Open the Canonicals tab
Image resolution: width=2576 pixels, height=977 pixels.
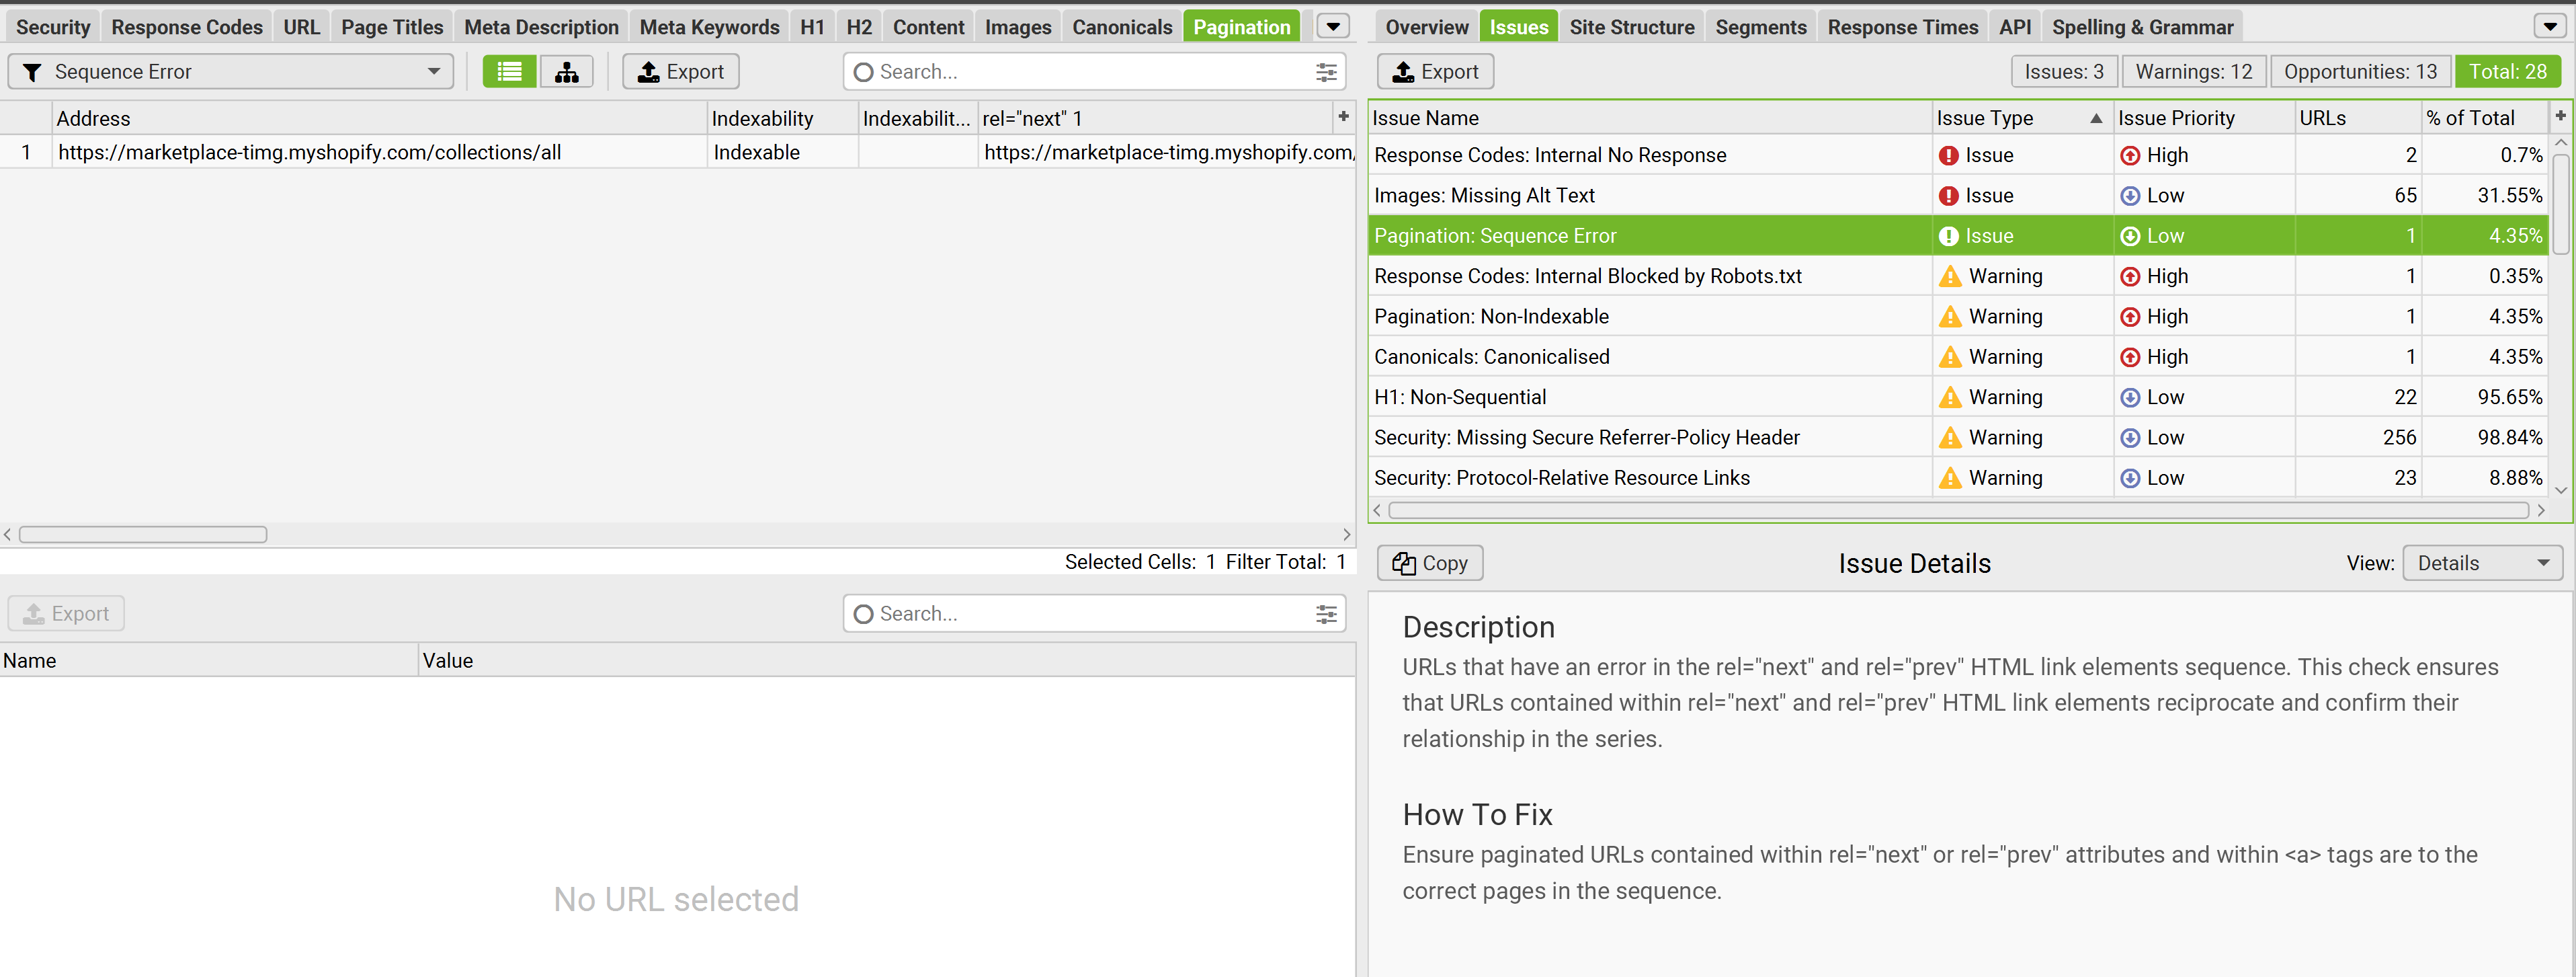click(1121, 27)
